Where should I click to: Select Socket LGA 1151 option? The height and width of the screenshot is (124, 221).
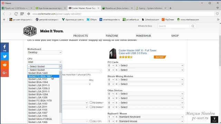43,79
